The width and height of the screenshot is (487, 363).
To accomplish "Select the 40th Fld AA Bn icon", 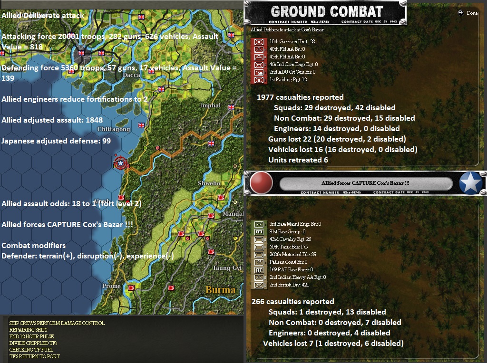I will point(259,49).
